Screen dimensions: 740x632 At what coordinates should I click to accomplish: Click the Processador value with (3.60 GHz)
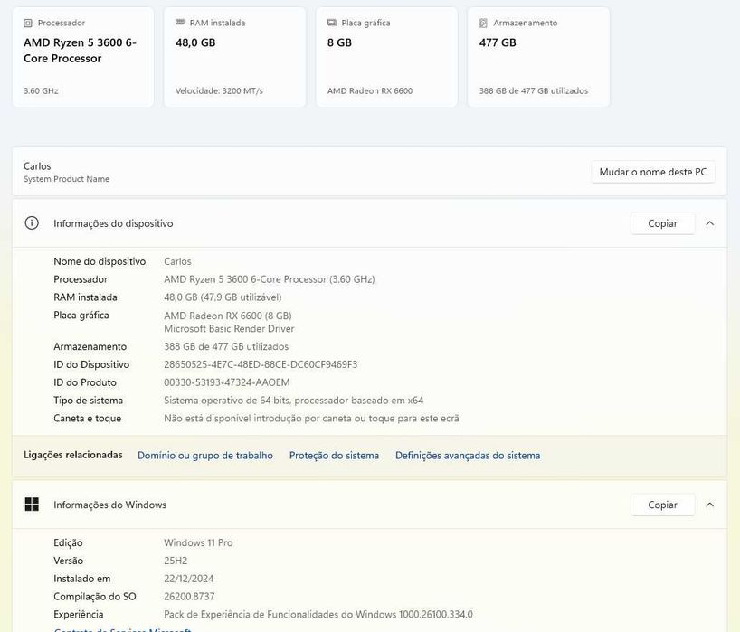click(x=270, y=279)
